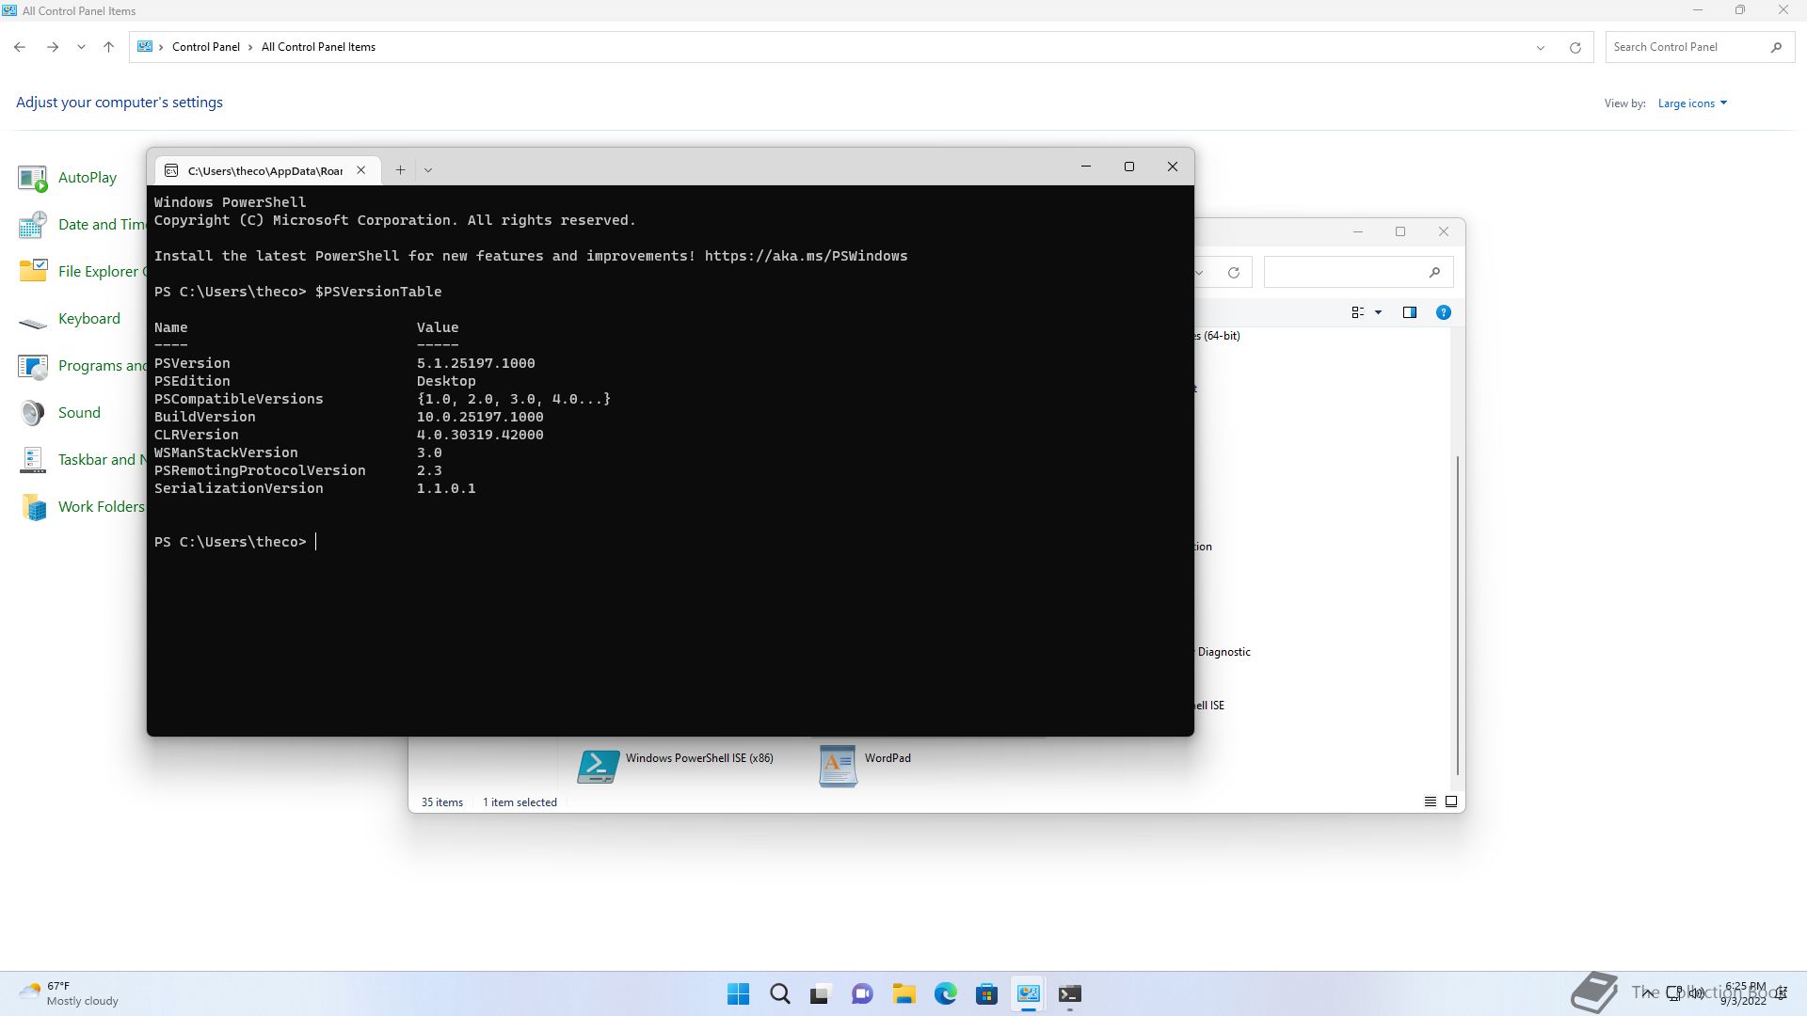Switch Explorer to details view
Image resolution: width=1807 pixels, height=1016 pixels.
coord(1430,802)
